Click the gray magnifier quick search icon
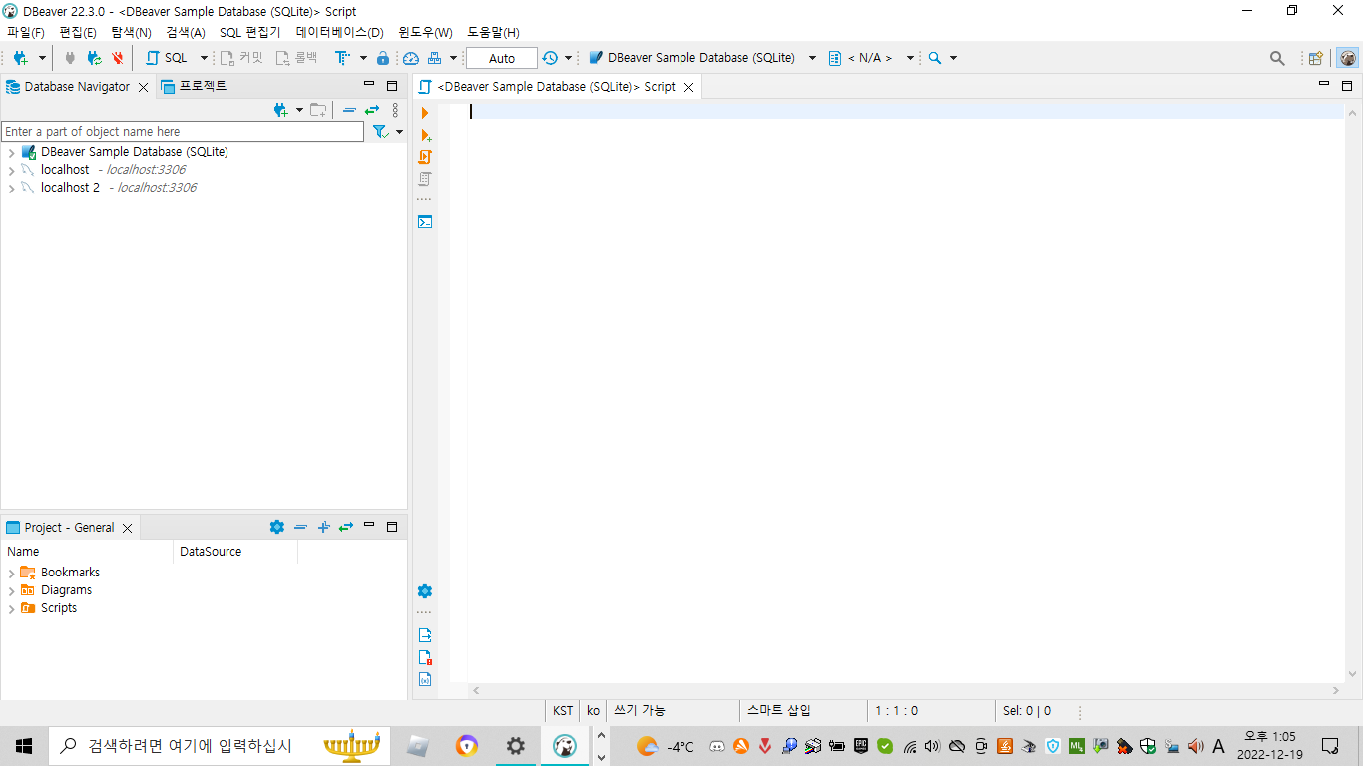The width and height of the screenshot is (1363, 766). pos(1277,58)
